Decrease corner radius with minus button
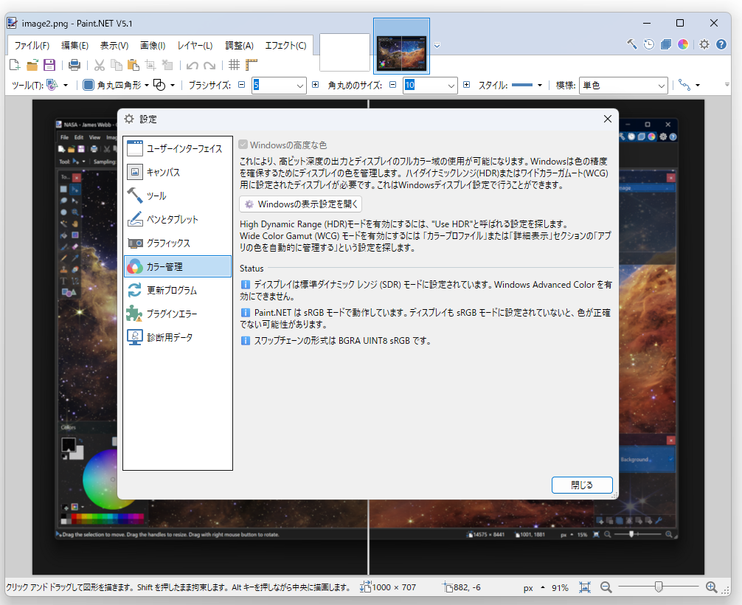 (x=393, y=85)
